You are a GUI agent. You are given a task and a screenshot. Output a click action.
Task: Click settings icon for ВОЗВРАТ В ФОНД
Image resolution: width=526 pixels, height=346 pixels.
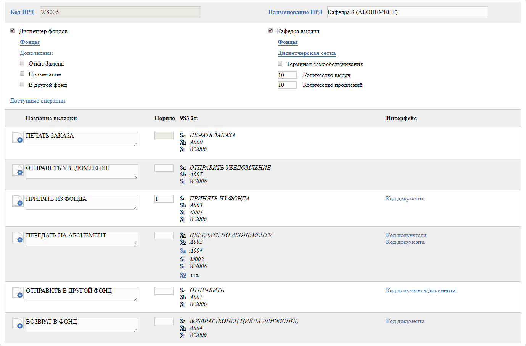18,324
